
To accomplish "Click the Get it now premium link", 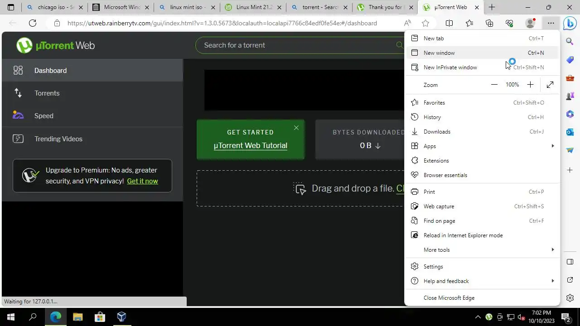I will coord(142,181).
